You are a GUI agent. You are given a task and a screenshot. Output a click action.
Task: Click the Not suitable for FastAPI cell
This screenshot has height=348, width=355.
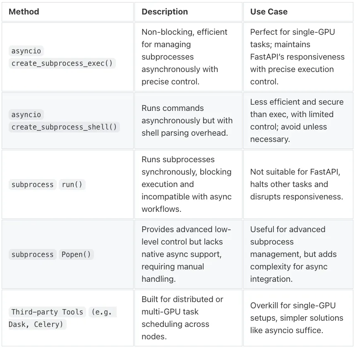tap(298, 184)
